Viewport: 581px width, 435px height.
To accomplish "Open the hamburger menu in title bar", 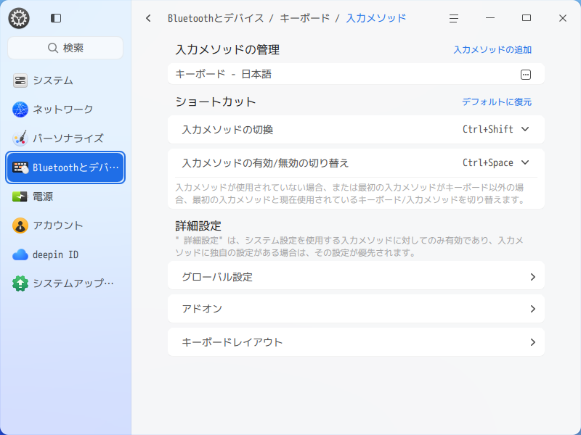I will [x=454, y=18].
